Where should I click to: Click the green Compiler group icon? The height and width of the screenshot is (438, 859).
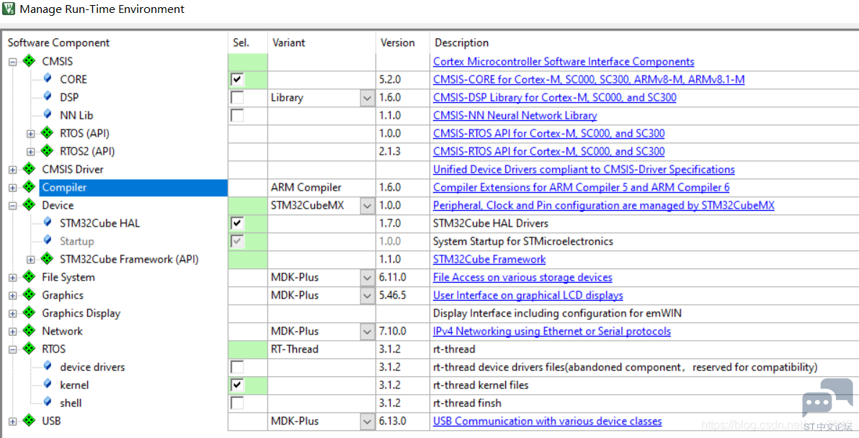tap(30, 187)
